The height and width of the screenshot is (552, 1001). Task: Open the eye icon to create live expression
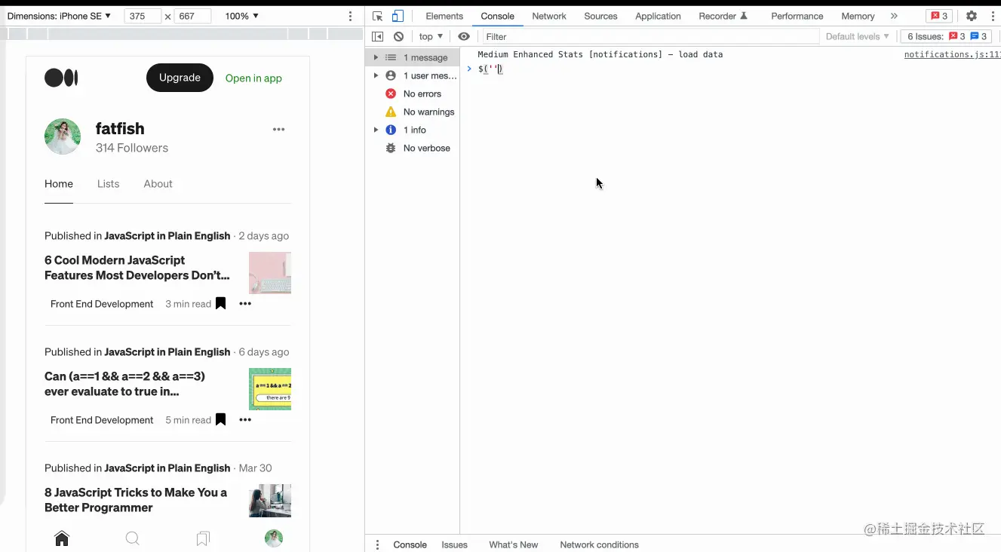pyautogui.click(x=464, y=35)
